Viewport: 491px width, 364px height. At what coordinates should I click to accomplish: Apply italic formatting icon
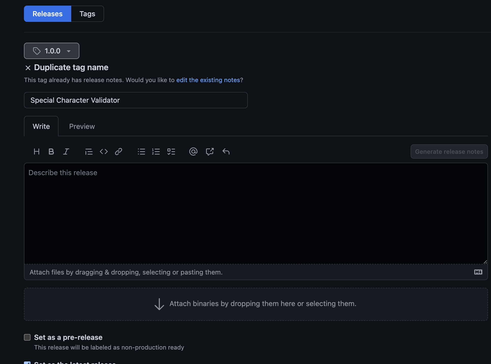click(66, 152)
